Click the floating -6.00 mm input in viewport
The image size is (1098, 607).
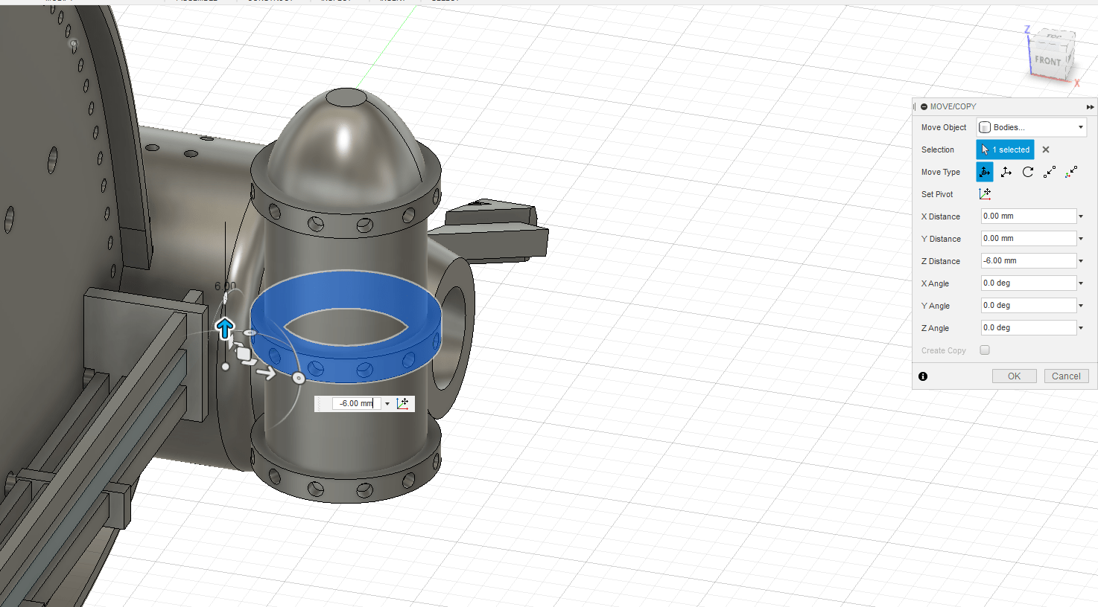click(x=356, y=403)
